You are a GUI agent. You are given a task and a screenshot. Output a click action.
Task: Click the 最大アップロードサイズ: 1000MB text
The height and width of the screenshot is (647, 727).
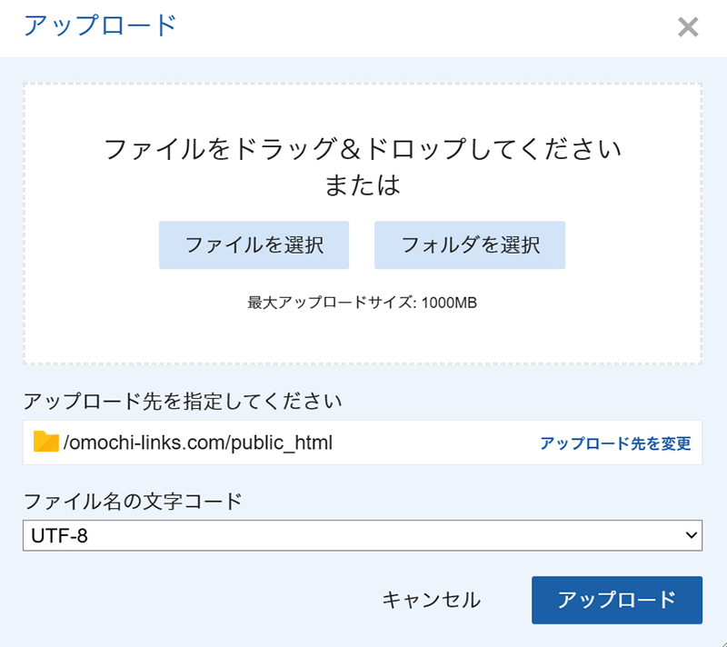click(363, 303)
